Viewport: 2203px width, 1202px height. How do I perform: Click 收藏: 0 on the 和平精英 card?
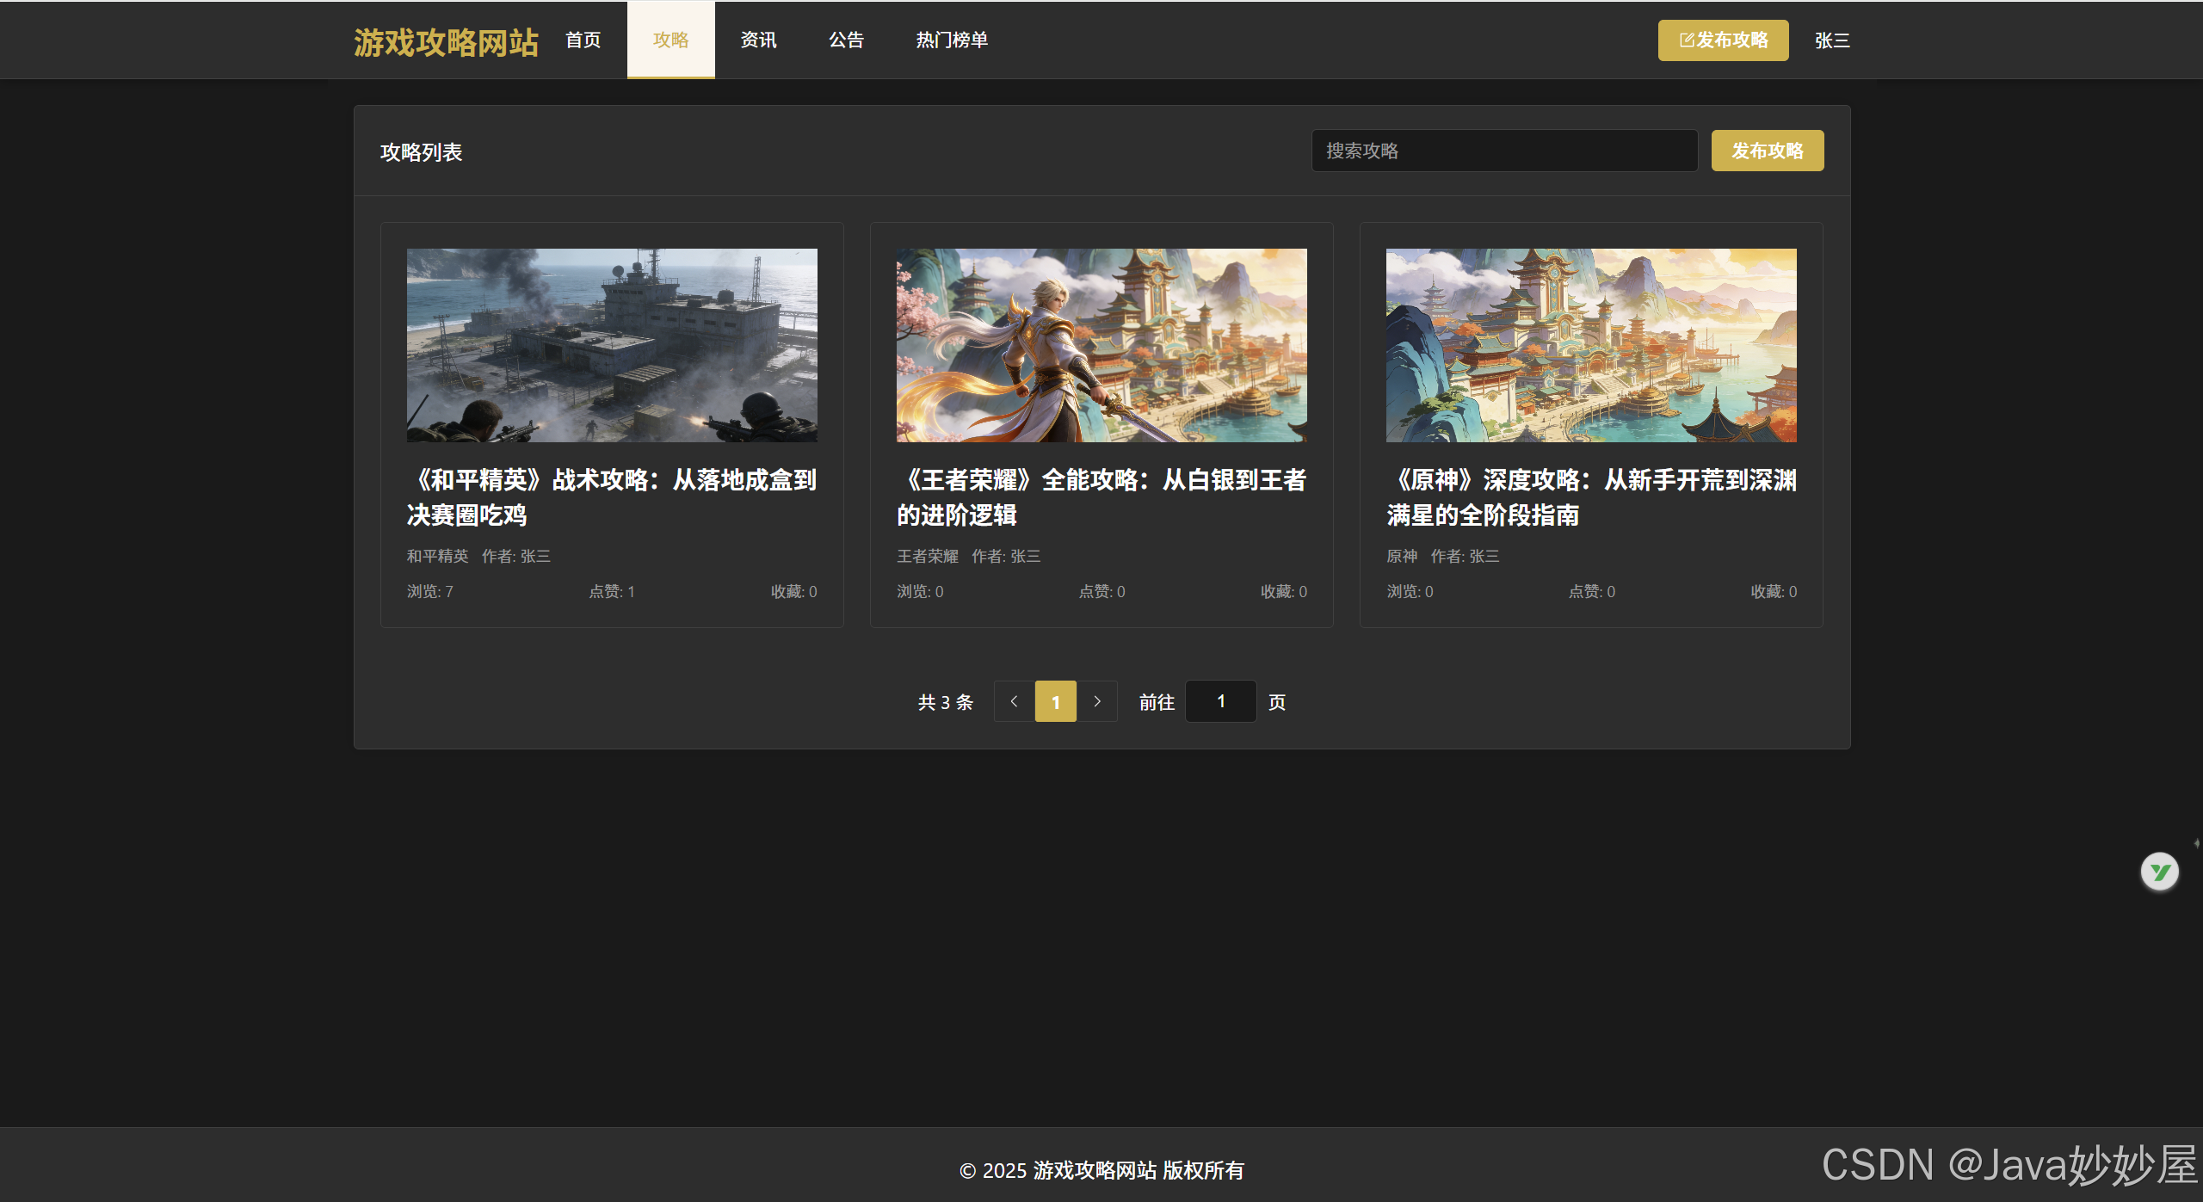(793, 591)
